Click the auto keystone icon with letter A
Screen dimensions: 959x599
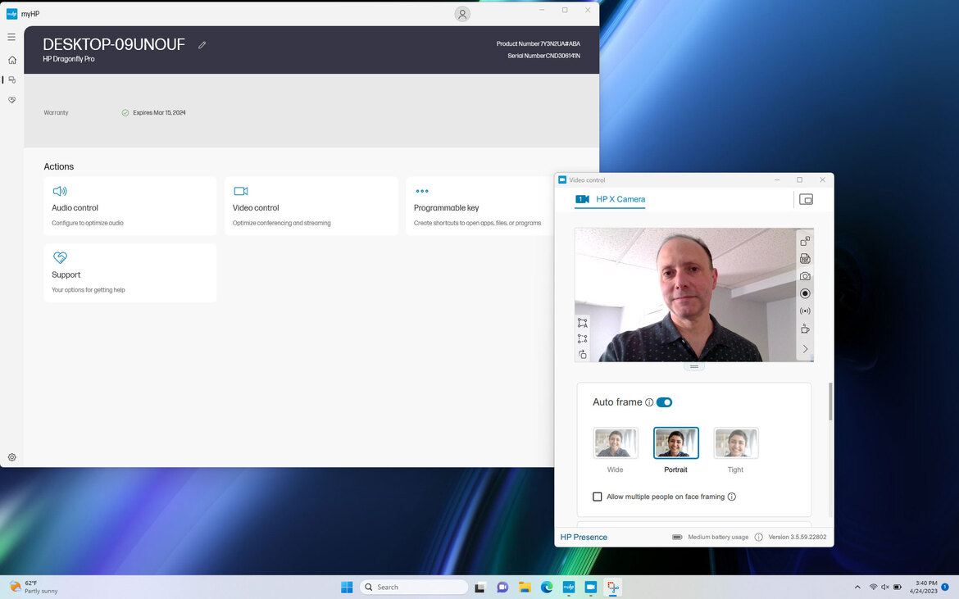tap(582, 323)
